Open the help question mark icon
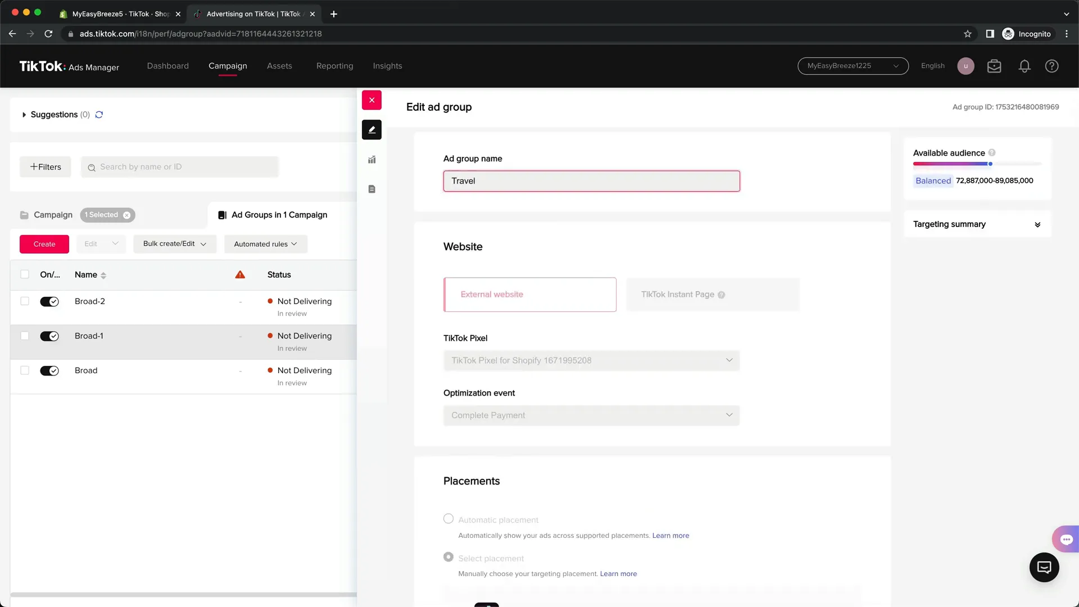Screen dimensions: 1079x607 (x=1051, y=66)
